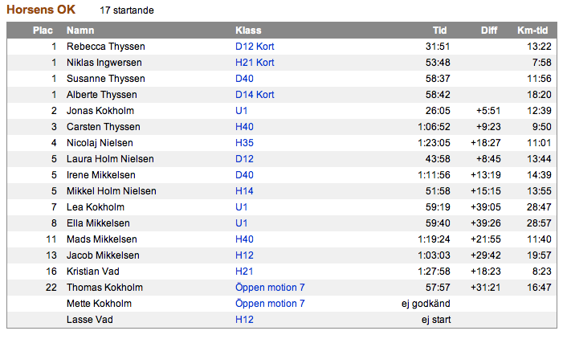The height and width of the screenshot is (339, 567).
Task: Click the H40 link for Carsten Thyssen
Action: pos(244,127)
